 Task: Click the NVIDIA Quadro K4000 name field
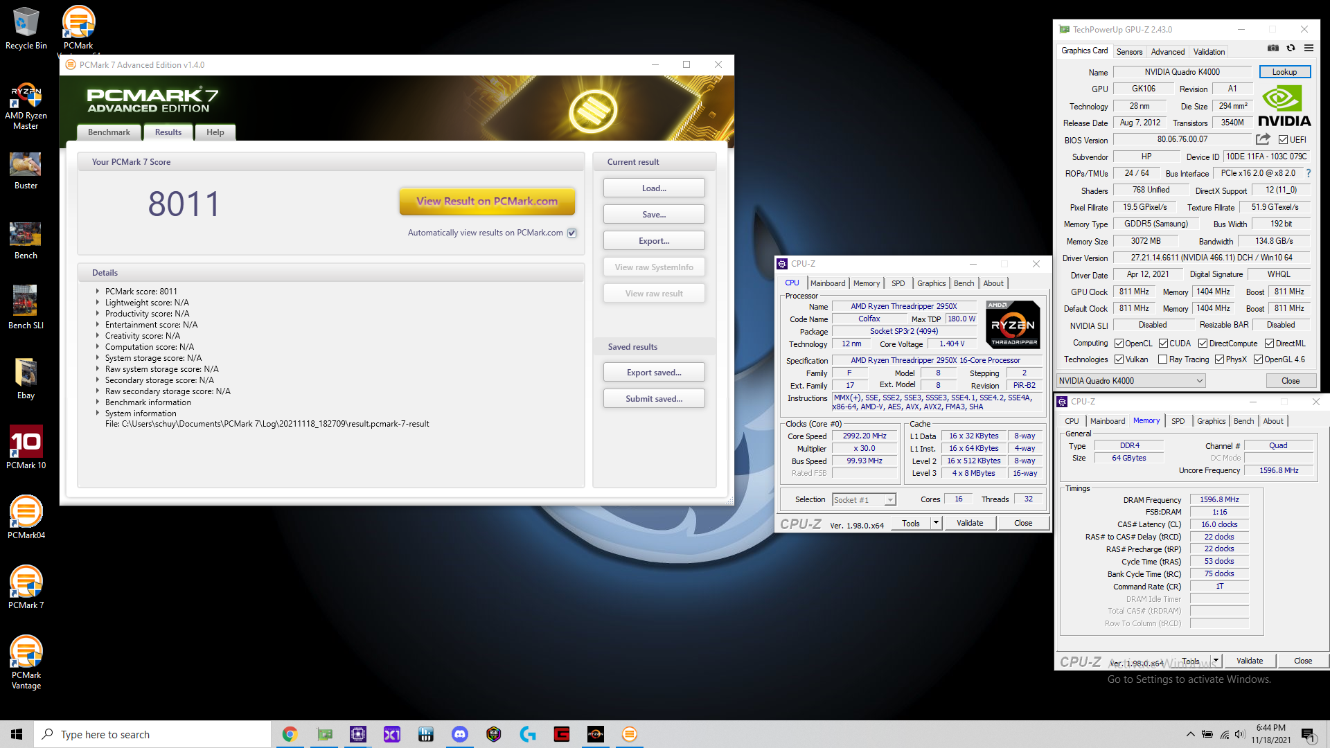point(1182,72)
